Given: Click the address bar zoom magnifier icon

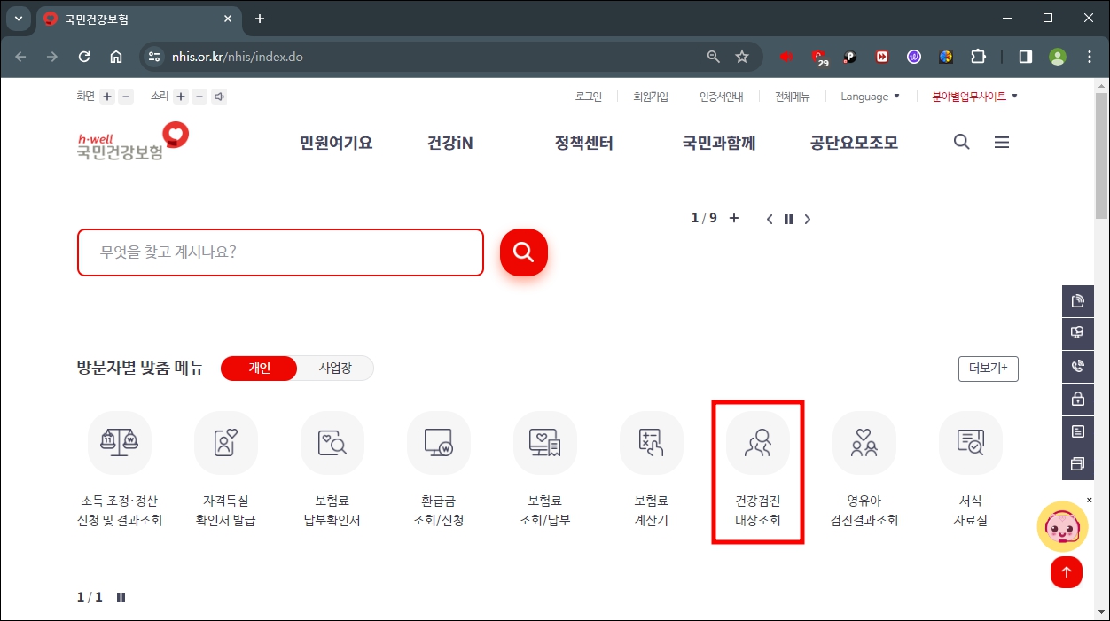Looking at the screenshot, I should pos(714,57).
